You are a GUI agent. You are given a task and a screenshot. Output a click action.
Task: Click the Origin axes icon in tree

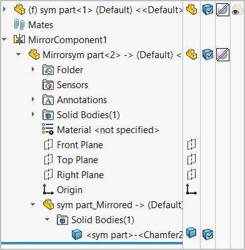tap(48, 189)
